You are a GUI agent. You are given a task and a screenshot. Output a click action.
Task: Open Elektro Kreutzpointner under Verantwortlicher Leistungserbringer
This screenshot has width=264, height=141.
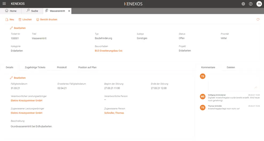tap(26, 100)
